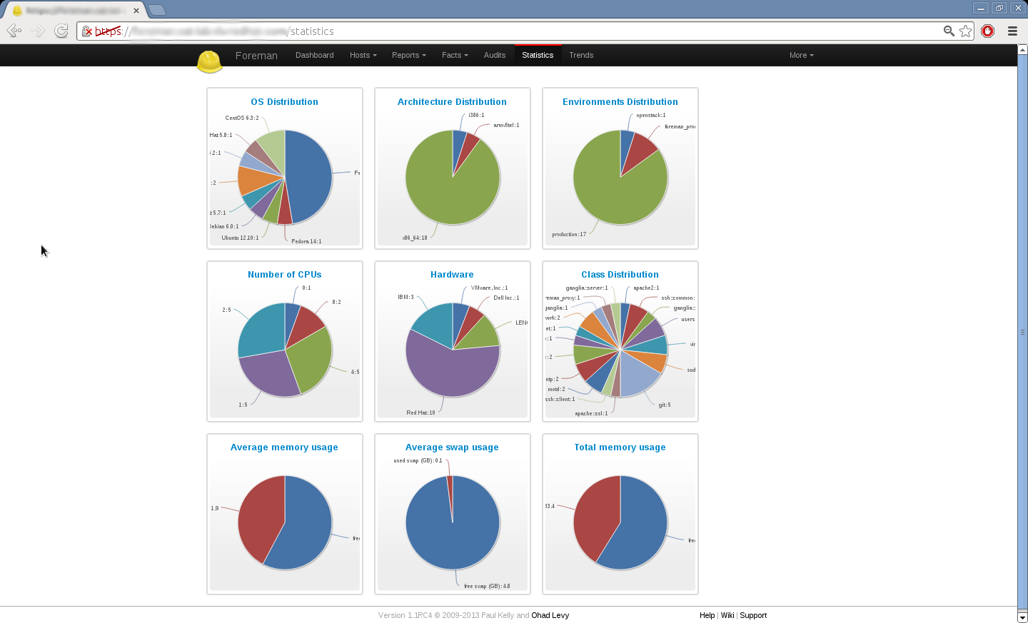Click the Ohad Levy footer link
Screen dimensions: 1028x623
[x=550, y=615]
